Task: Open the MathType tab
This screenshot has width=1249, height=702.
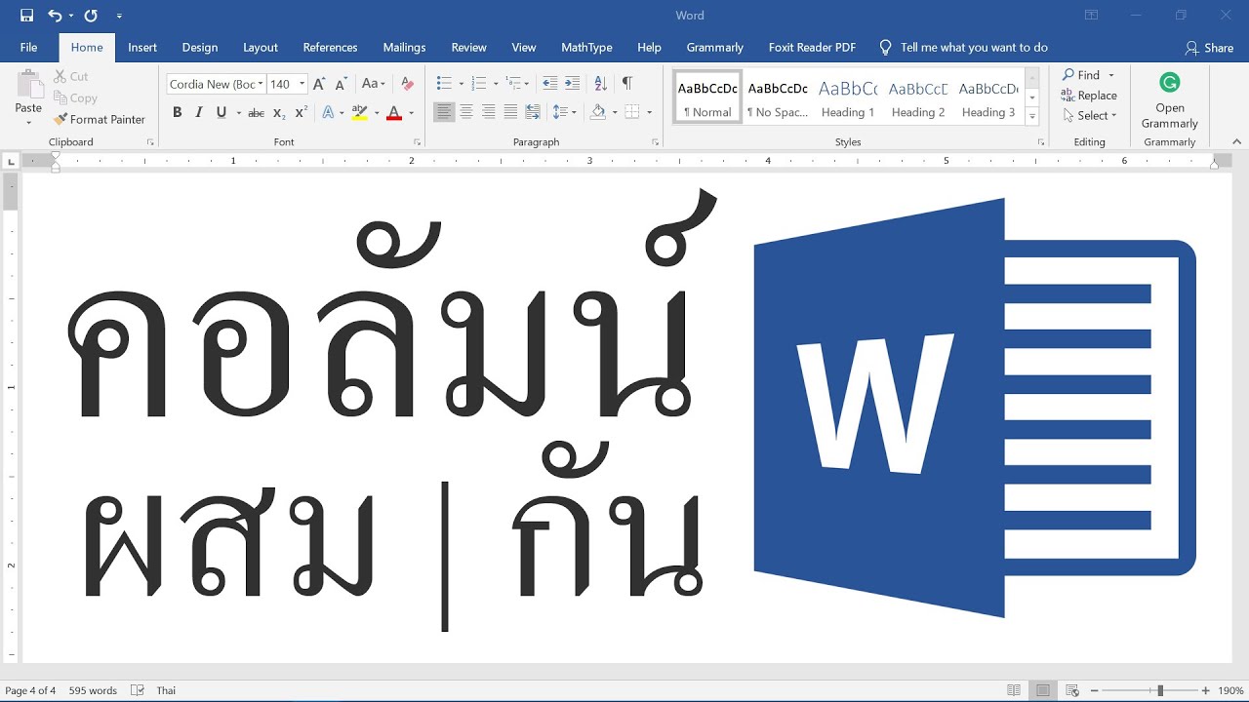Action: pos(586,47)
